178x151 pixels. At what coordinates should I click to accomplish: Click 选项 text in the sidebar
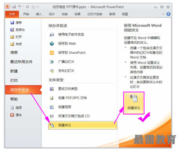coord(19,108)
